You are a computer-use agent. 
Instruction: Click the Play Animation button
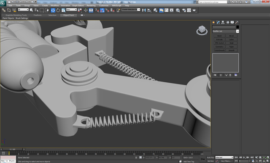(244, 158)
